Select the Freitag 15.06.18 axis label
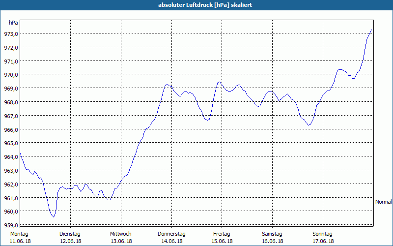This screenshot has height=246, width=393. pyautogui.click(x=222, y=238)
